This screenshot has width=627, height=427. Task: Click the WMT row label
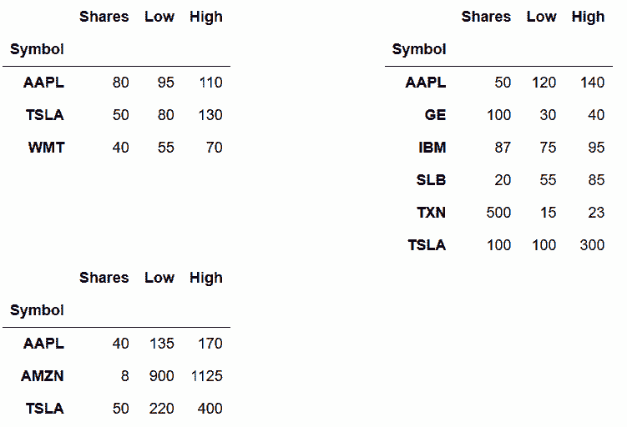pyautogui.click(x=46, y=148)
